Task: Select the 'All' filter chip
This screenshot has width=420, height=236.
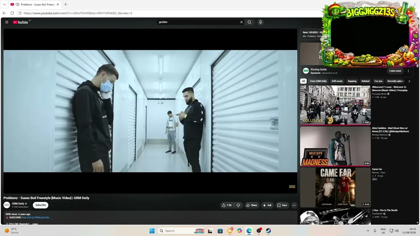Action: [304, 81]
